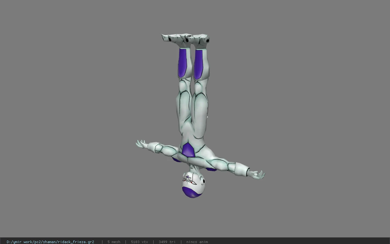Click the "5103 vtx" vertex count
390x244 pixels.
[139, 242]
